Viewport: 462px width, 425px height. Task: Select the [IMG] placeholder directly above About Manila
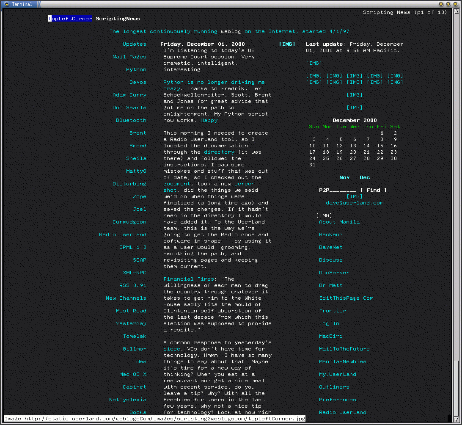coord(324,215)
